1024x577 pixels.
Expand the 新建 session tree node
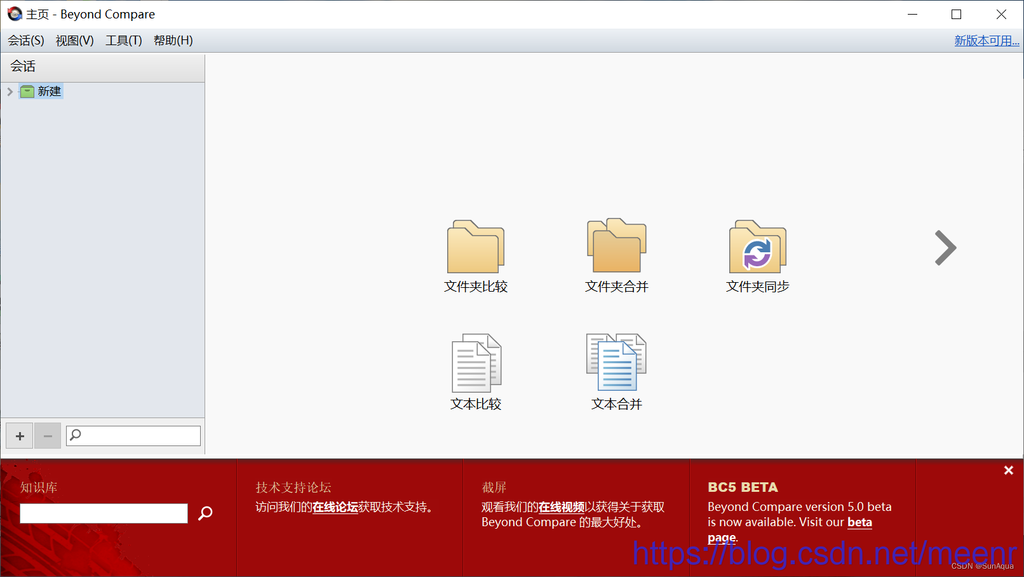[x=10, y=91]
